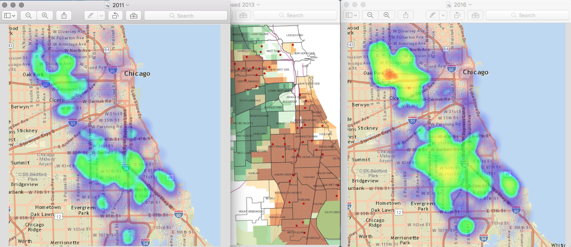Image resolution: width=571 pixels, height=247 pixels.
Task: Minimize the 2011 window
Action: 13,5
